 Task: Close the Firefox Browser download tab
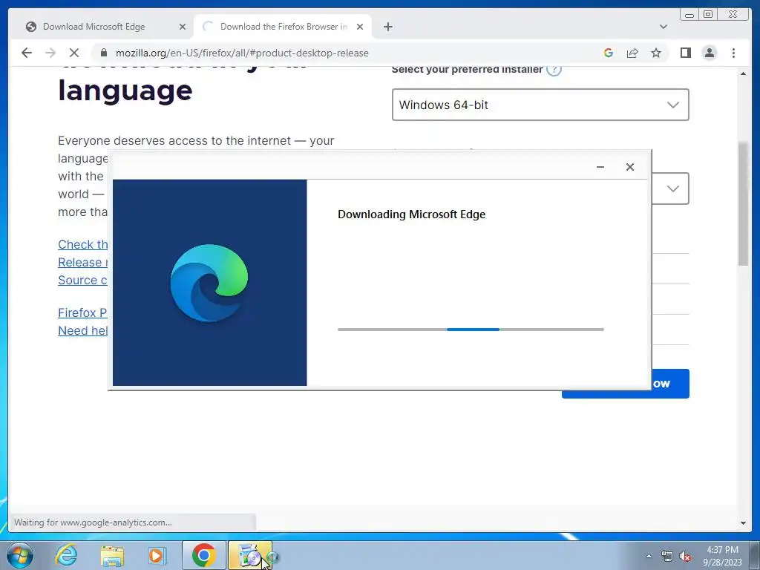(x=360, y=27)
